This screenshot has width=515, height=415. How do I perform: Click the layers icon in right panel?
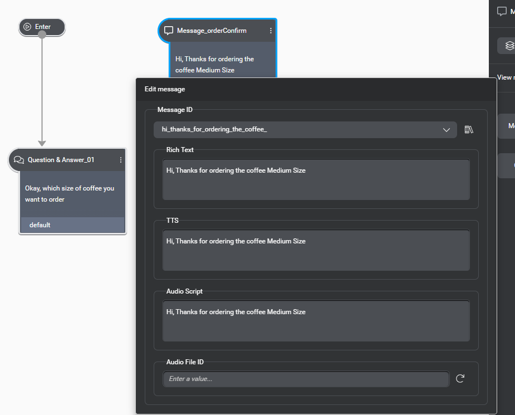click(509, 46)
